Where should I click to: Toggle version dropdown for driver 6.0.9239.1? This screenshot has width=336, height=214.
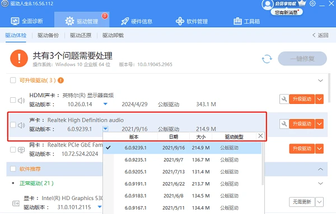105,129
